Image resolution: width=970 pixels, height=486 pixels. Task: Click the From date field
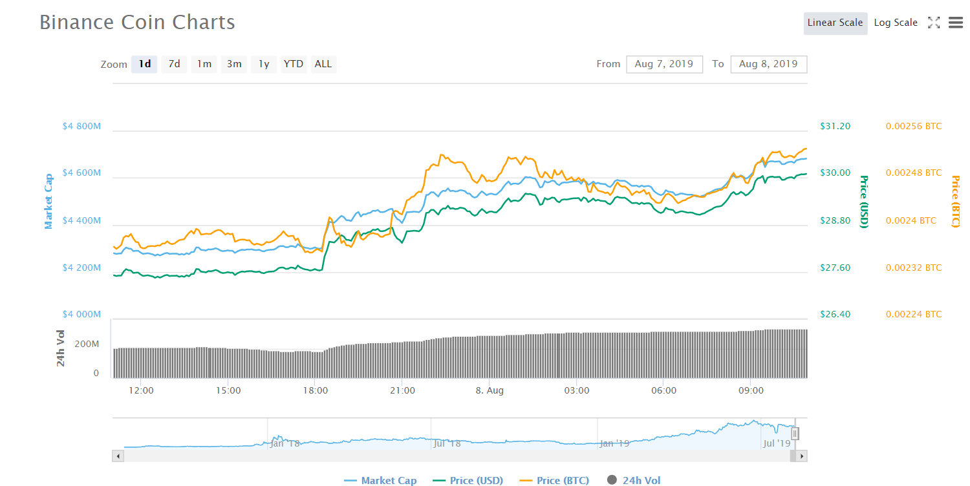664,64
